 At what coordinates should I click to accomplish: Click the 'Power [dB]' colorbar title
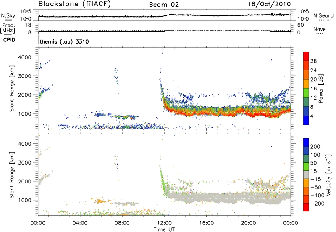(x=320, y=88)
